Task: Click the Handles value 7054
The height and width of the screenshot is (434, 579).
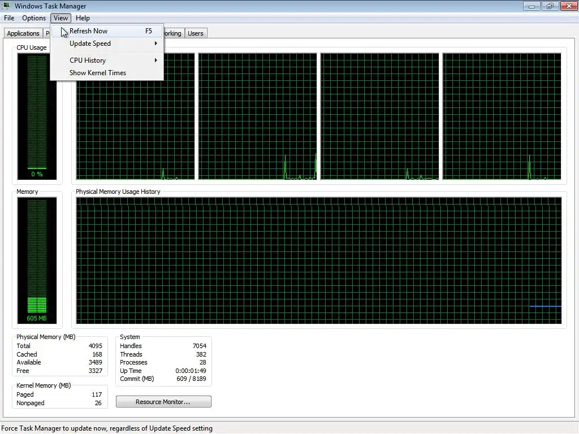Action: 200,346
